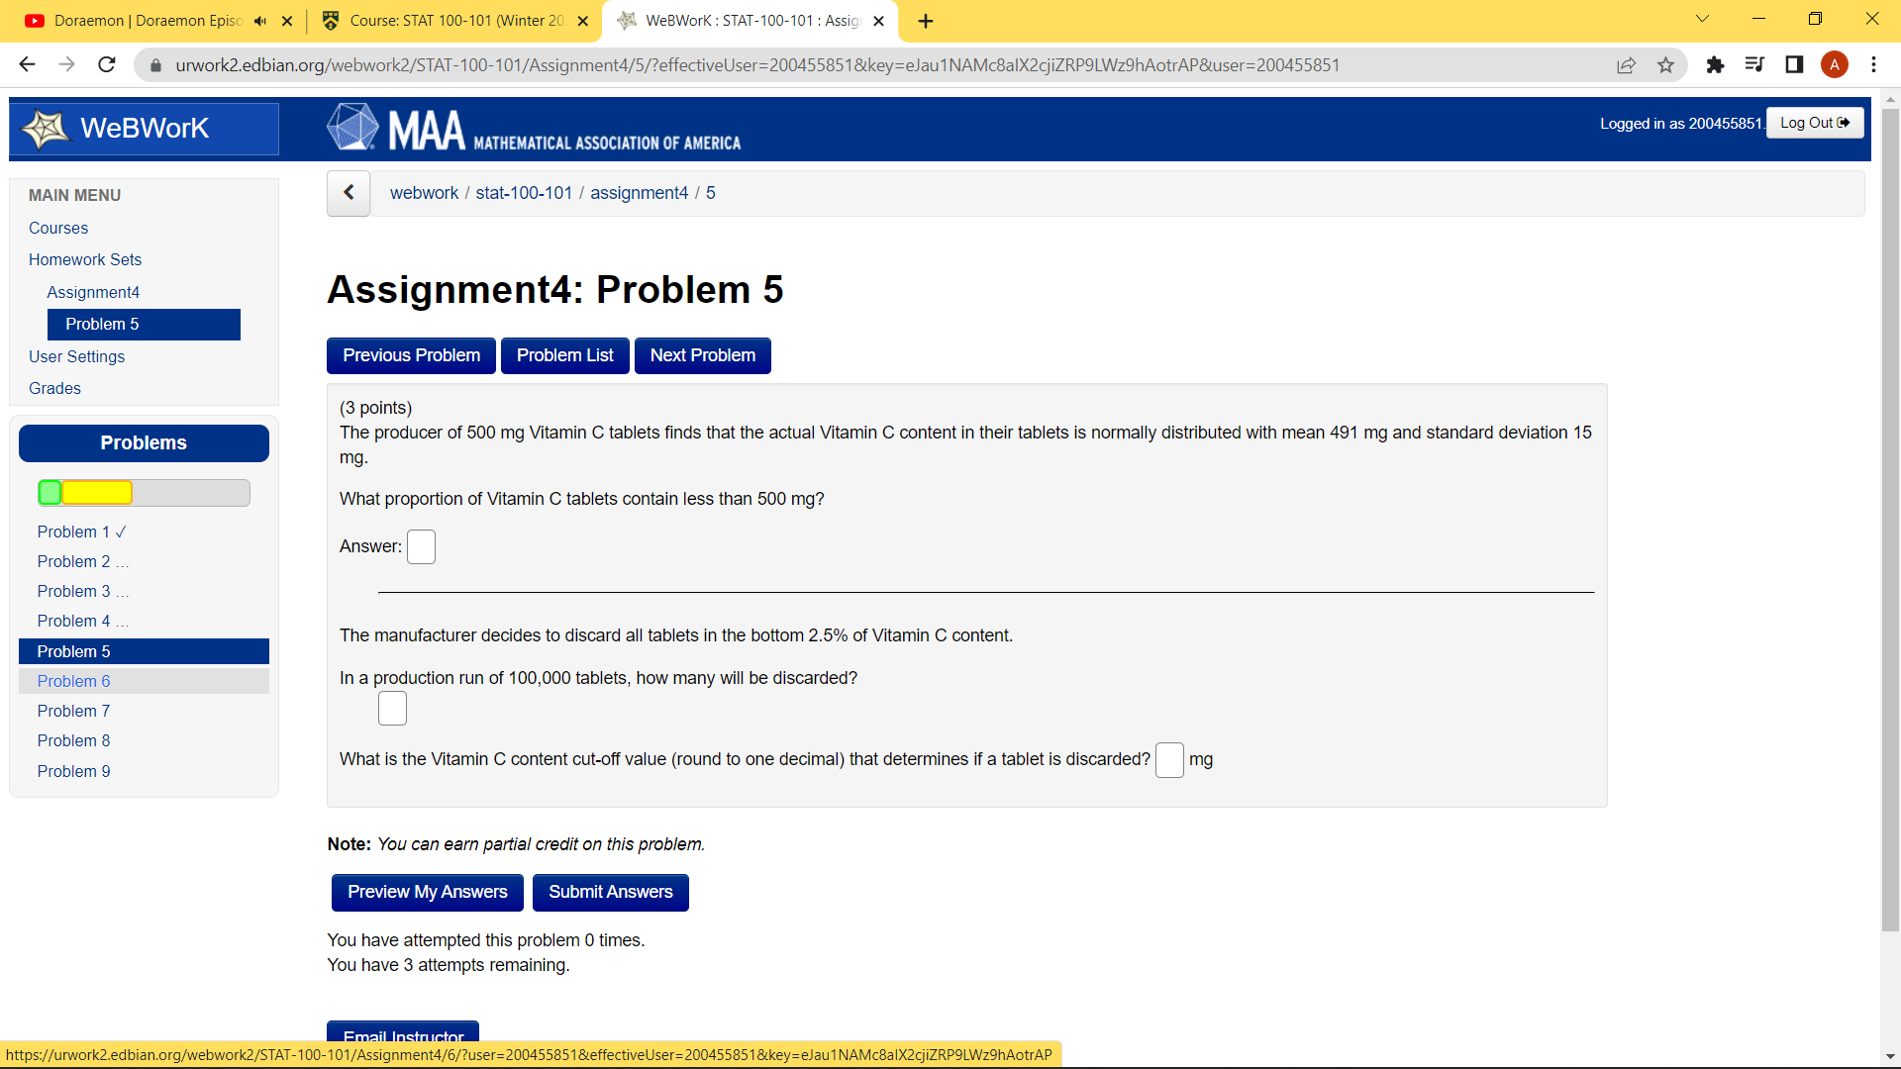This screenshot has height=1069, width=1901.
Task: Click the back chevron above the breadcrumb
Action: point(348,192)
